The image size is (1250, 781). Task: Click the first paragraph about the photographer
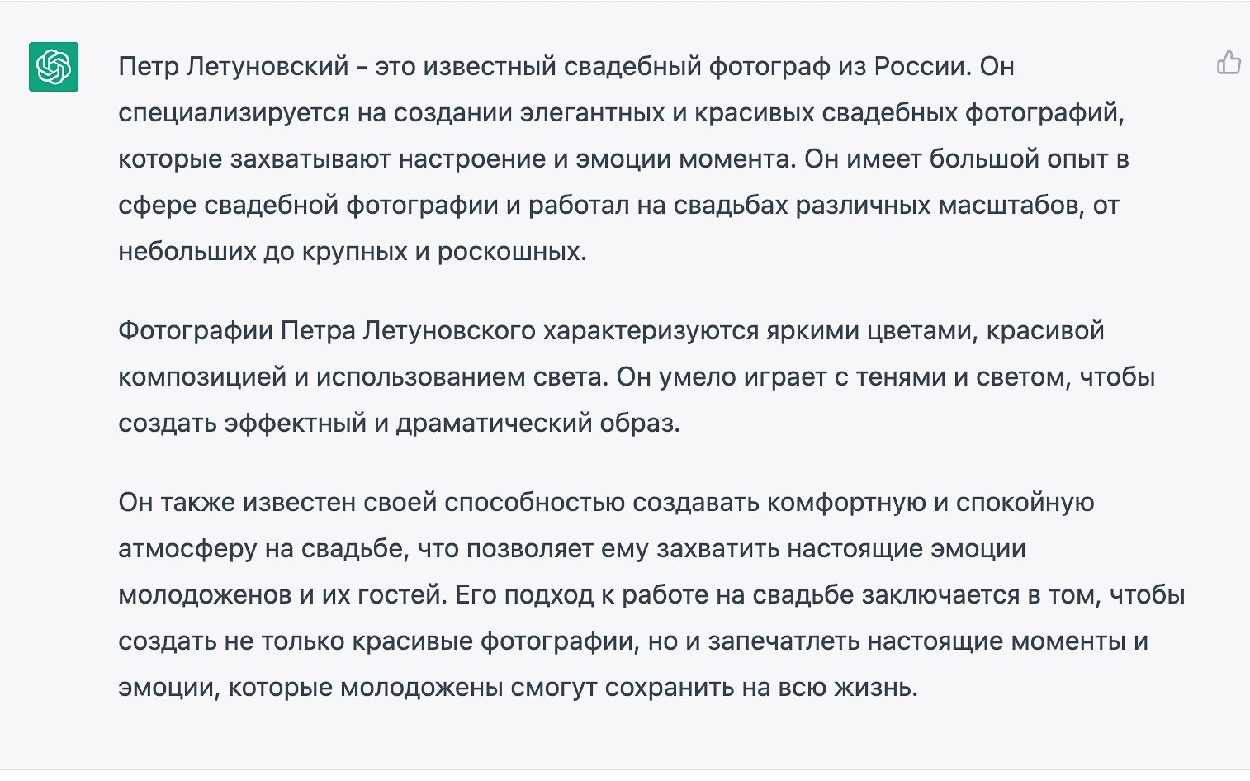click(578, 157)
